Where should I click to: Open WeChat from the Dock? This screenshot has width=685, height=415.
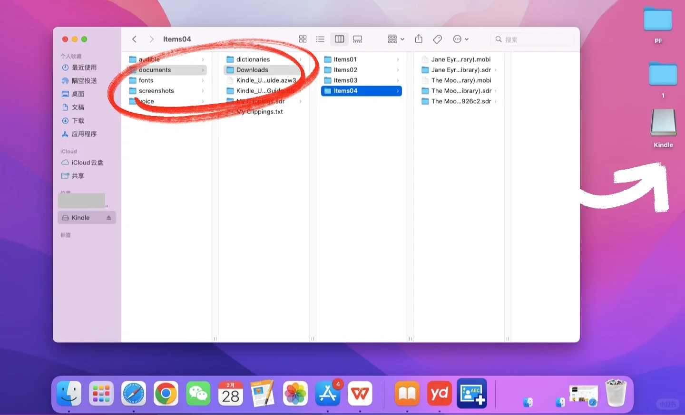[198, 394]
